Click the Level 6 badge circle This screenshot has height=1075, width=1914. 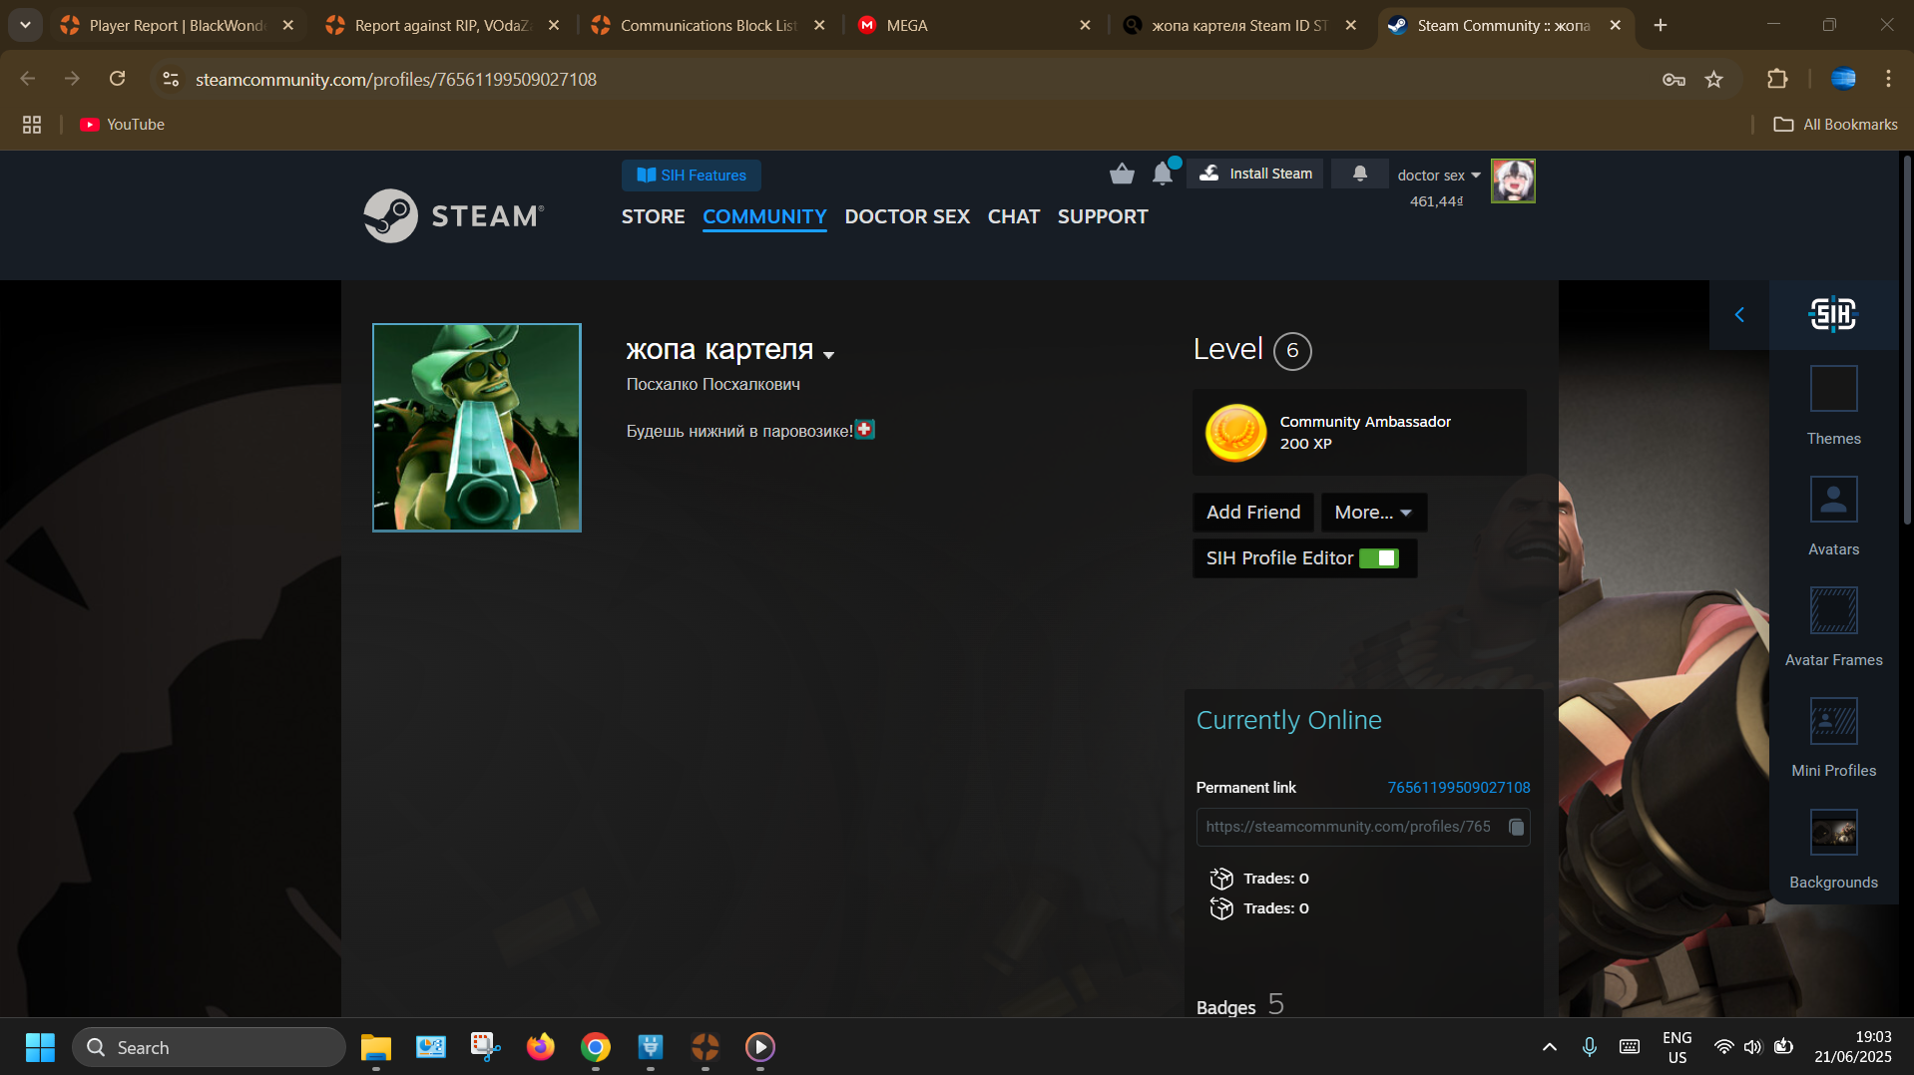1292,351
